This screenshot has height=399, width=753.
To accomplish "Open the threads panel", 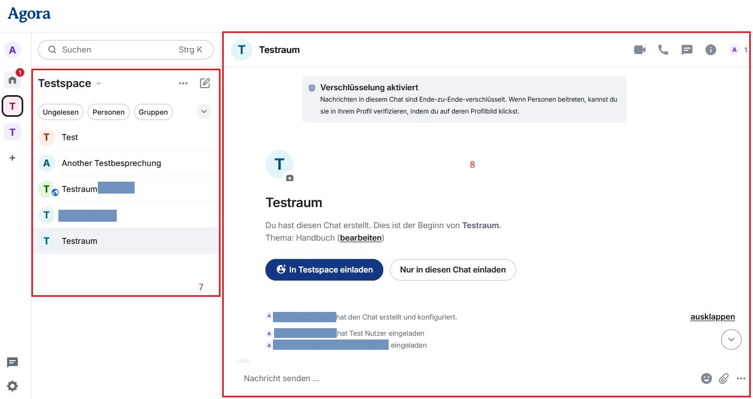I will click(x=687, y=49).
